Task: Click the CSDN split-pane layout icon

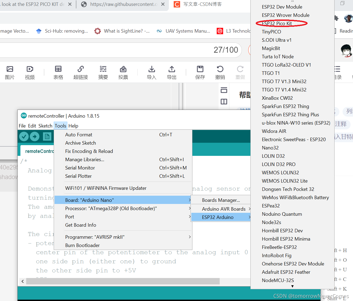Action: tap(224, 102)
